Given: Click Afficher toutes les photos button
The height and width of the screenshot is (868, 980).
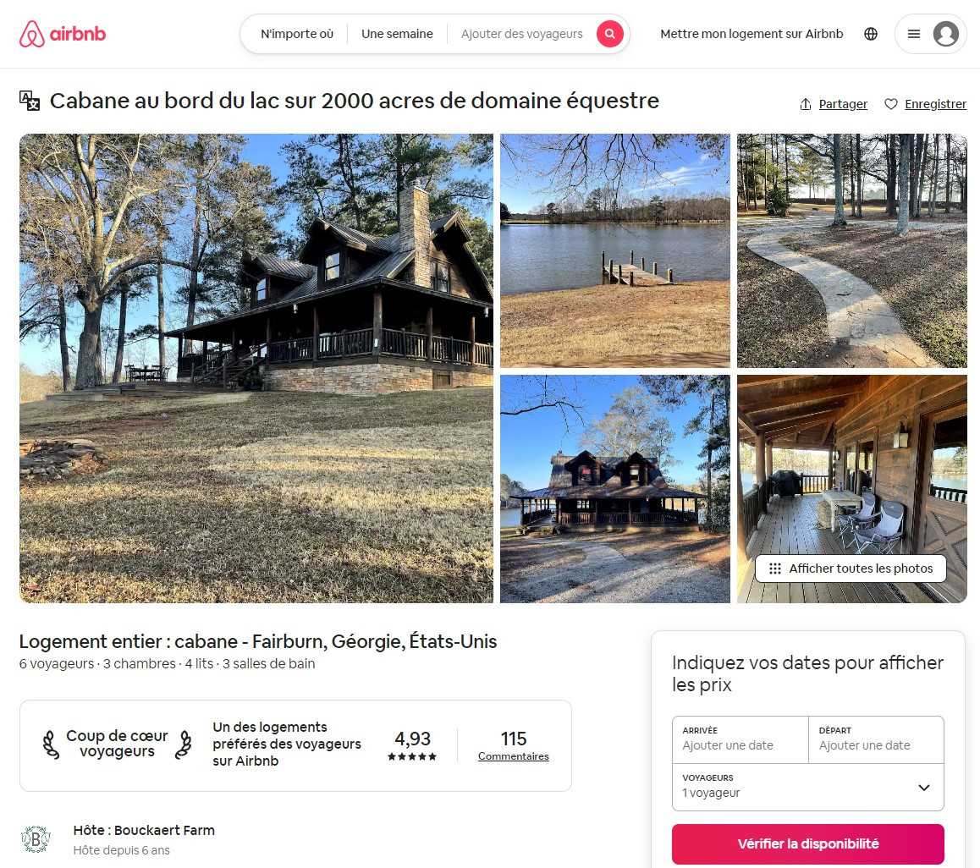Looking at the screenshot, I should (x=851, y=569).
